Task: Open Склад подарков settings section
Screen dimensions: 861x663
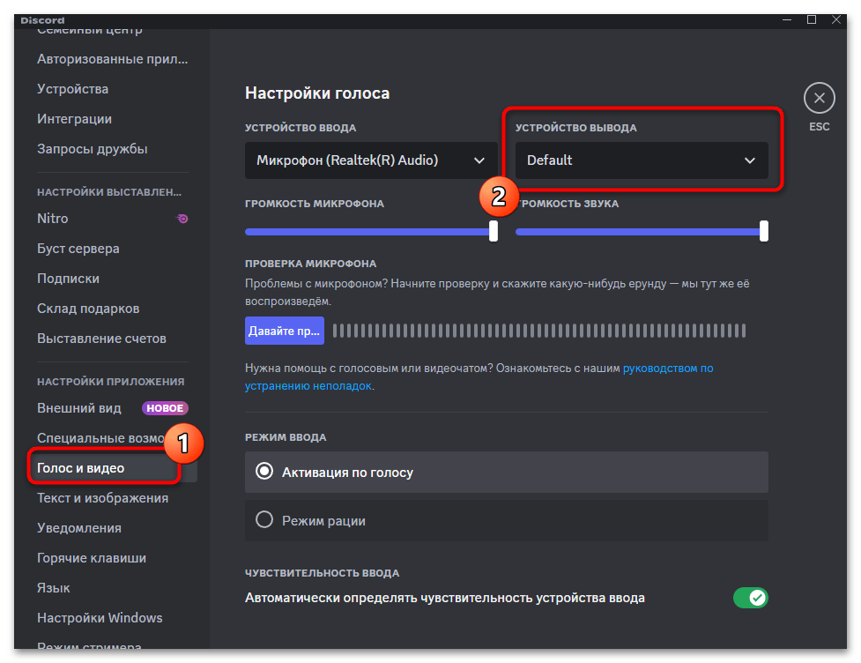Action: (88, 309)
